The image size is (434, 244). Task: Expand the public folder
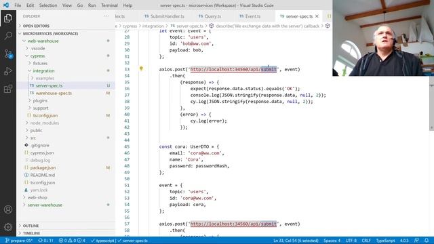(66, 131)
